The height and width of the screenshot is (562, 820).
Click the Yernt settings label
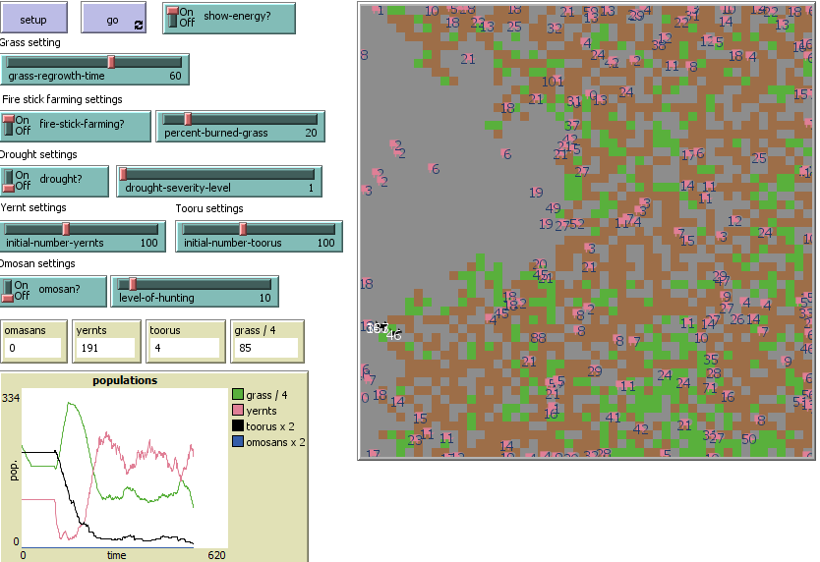33,207
